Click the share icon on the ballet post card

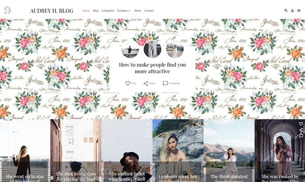(148, 130)
